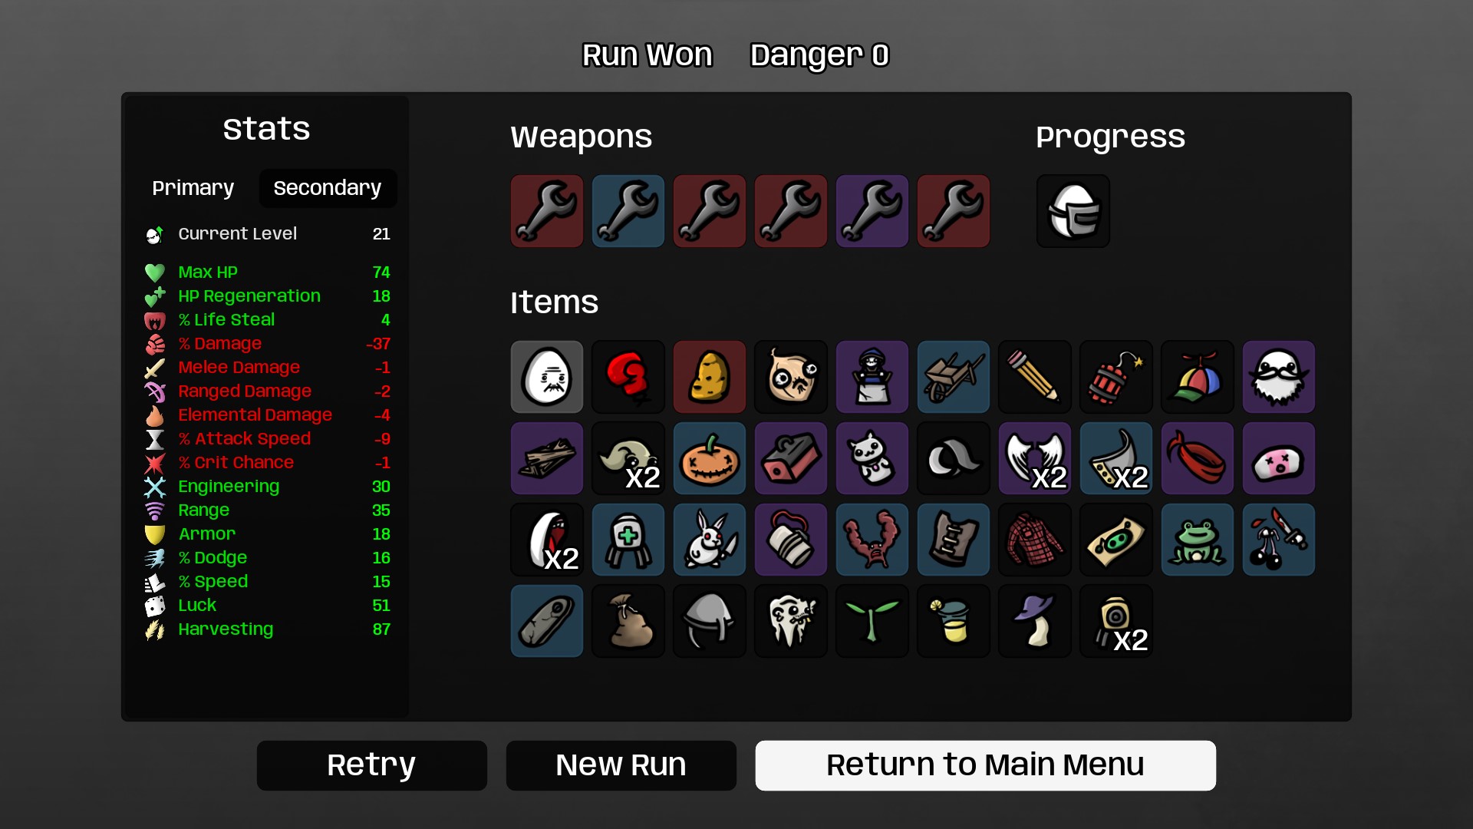Select the jack-o-lantern pumpkin item

pyautogui.click(x=710, y=458)
